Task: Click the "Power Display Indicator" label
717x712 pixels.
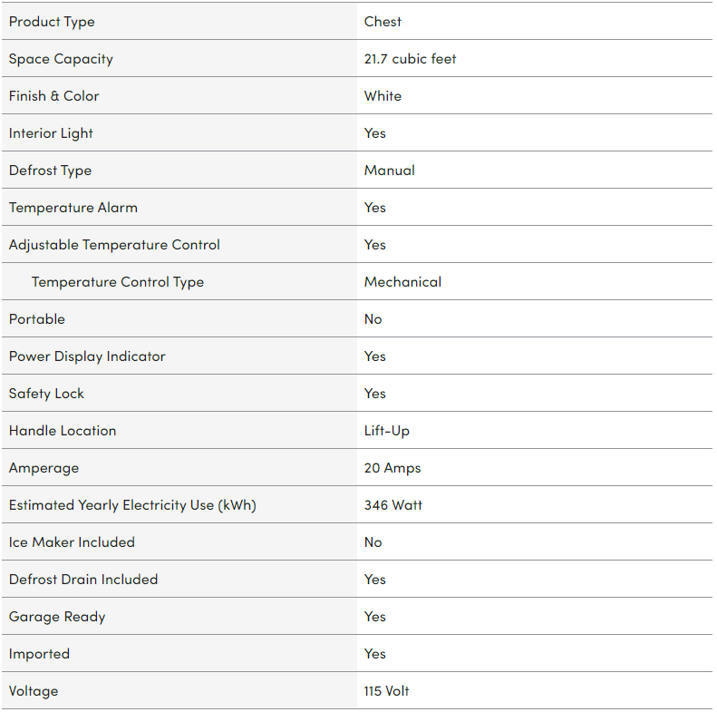Action: [x=87, y=356]
